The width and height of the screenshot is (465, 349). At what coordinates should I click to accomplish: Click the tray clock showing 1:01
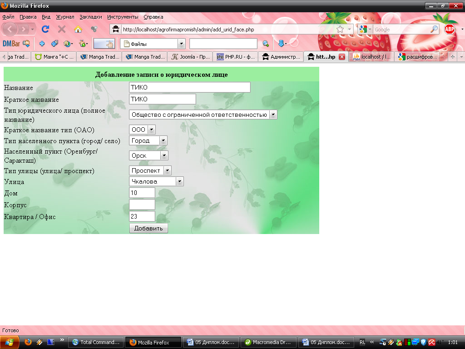click(x=453, y=342)
